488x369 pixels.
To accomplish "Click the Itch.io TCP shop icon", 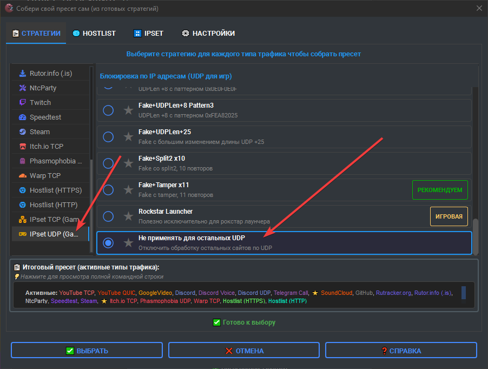I will [x=22, y=147].
